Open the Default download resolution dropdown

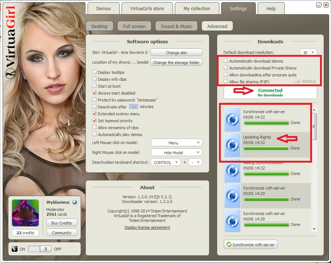point(308,52)
